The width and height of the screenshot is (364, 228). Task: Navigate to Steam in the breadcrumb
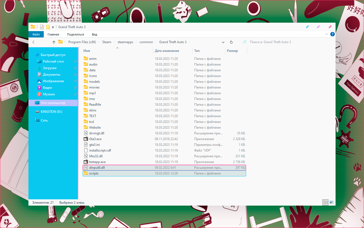(107, 42)
